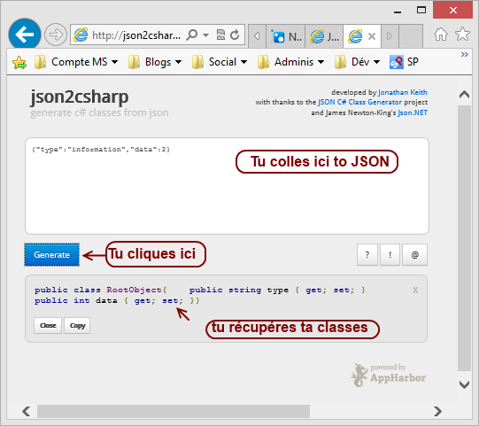Click the Generate button
Viewport: 479px width, 426px height.
click(x=52, y=255)
